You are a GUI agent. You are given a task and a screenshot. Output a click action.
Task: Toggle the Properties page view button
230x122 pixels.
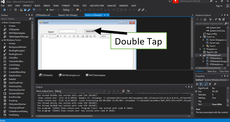pyautogui.click(x=206, y=84)
